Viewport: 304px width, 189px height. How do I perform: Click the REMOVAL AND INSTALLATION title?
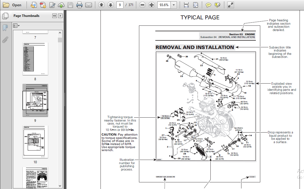tap(195, 47)
